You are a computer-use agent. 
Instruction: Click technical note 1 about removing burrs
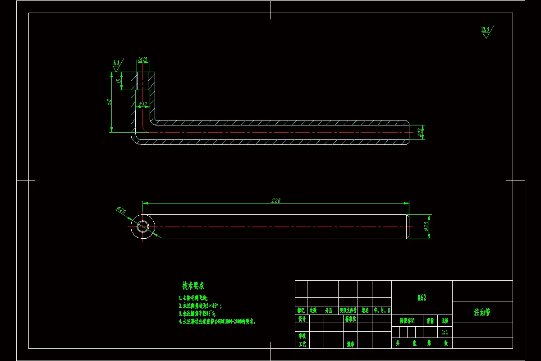[193, 298]
